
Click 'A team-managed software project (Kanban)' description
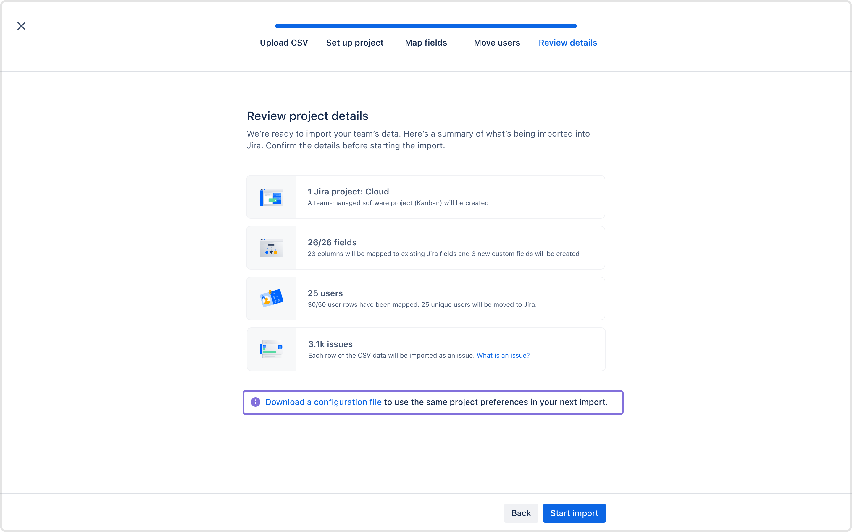[398, 203]
